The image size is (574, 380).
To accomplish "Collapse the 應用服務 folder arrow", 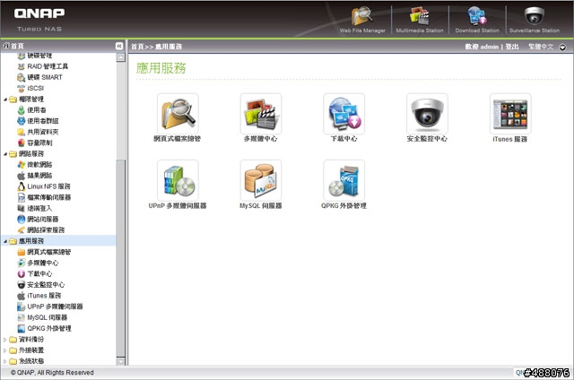I will pyautogui.click(x=5, y=241).
